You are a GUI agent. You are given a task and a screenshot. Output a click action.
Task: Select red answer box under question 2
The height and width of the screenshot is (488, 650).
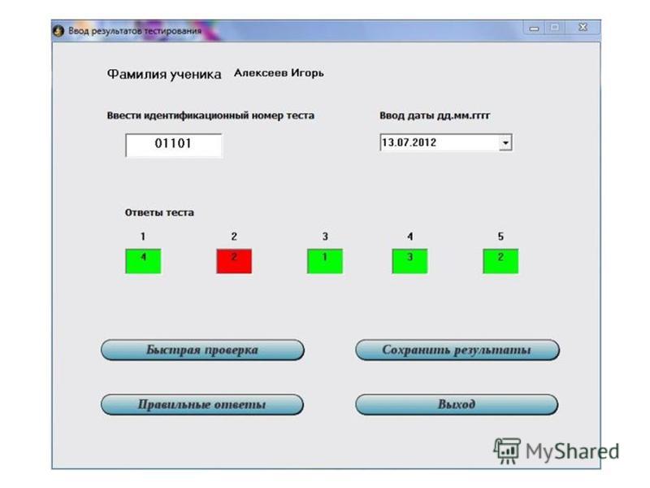point(234,261)
